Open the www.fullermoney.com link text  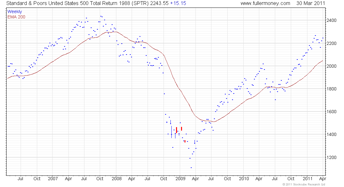pos(265,3)
